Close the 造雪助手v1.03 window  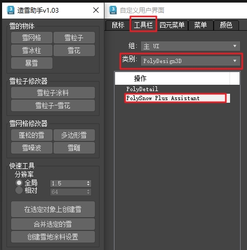[x=96, y=10]
